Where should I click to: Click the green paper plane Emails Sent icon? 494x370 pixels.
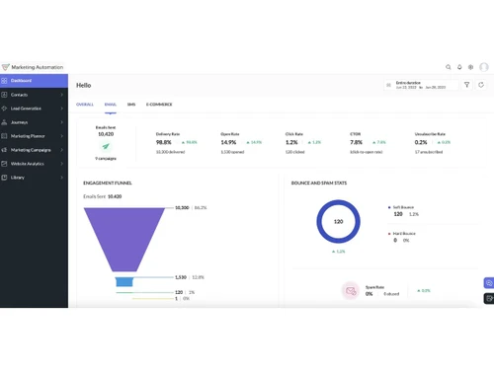[106, 146]
